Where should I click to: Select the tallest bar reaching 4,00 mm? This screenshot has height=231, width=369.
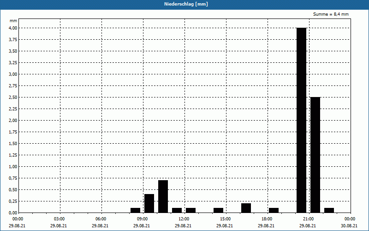pyautogui.click(x=302, y=120)
